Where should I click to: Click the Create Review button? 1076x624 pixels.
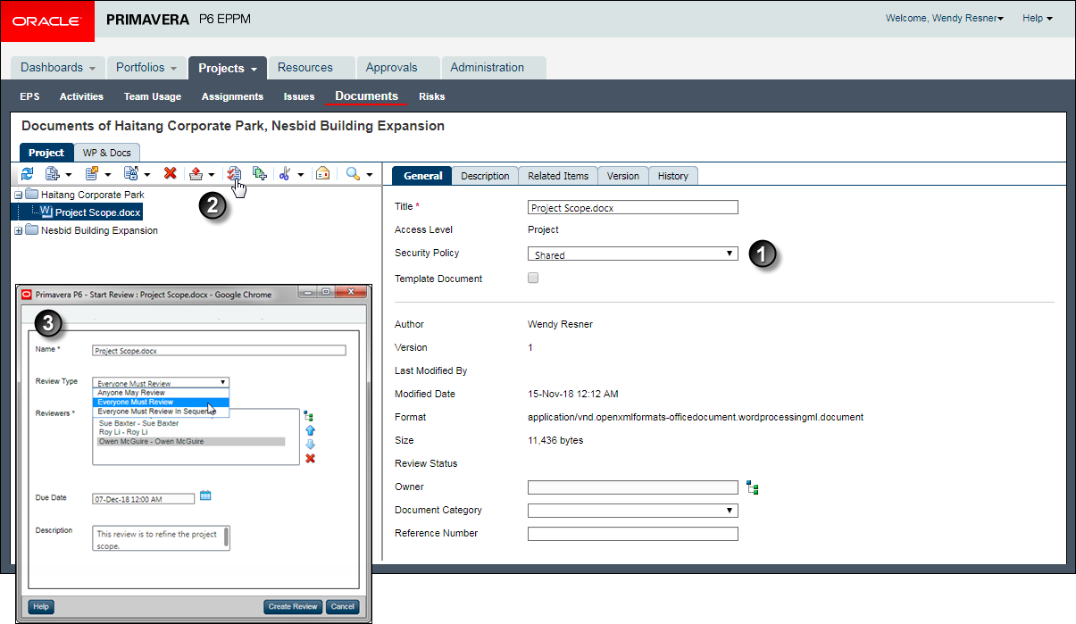pos(293,606)
